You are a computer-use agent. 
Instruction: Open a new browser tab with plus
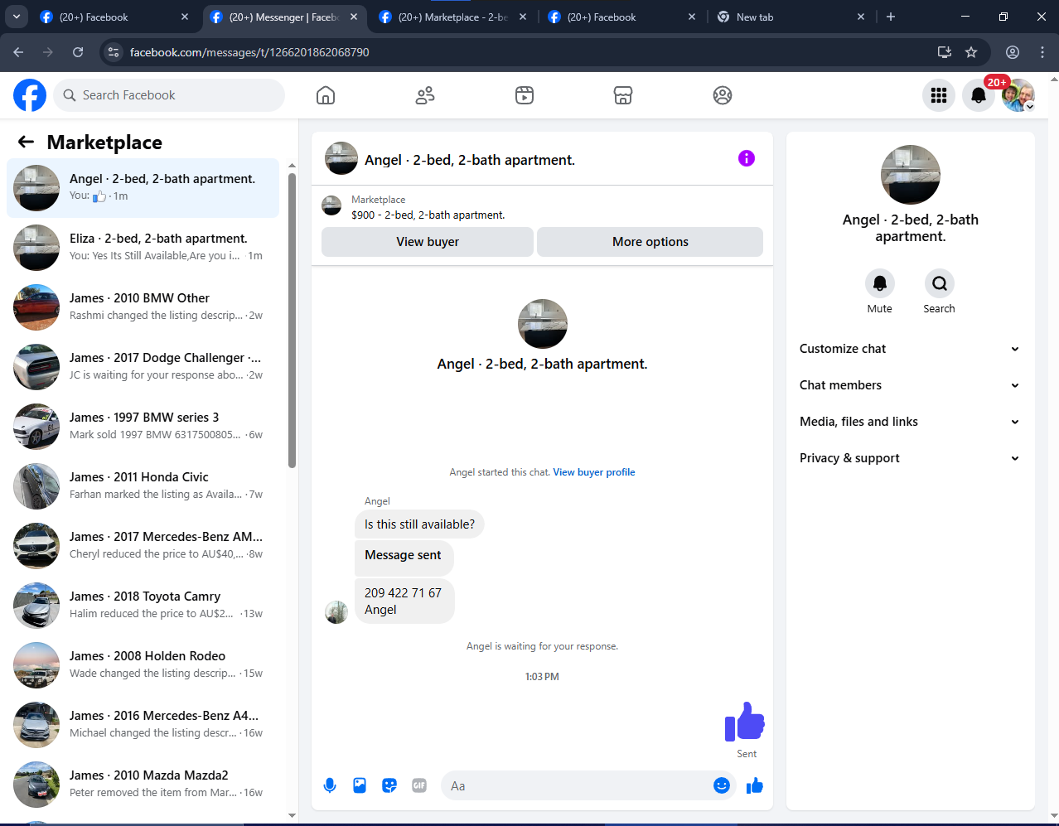tap(891, 17)
